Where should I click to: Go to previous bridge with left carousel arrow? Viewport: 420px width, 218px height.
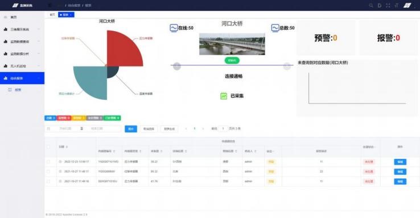(x=177, y=66)
